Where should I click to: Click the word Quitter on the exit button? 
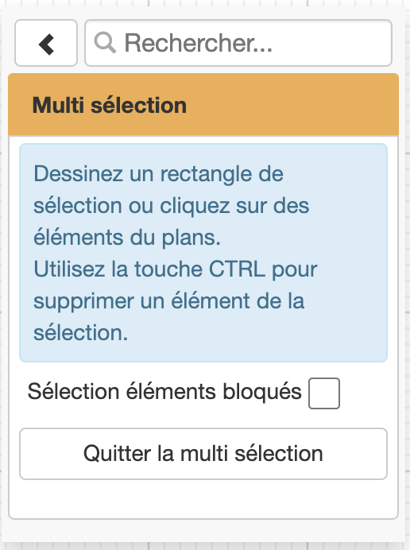(x=117, y=454)
